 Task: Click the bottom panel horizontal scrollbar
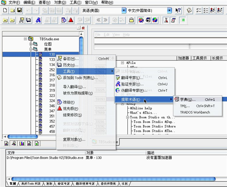[113, 178]
